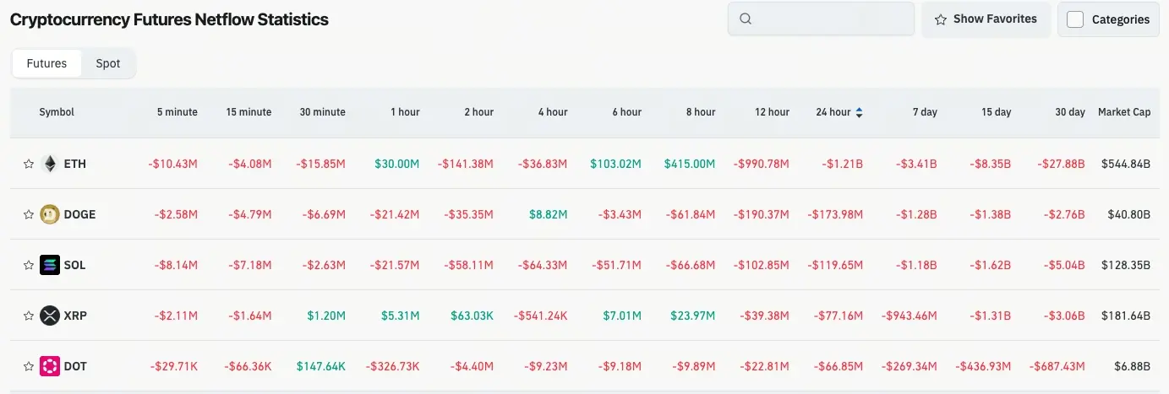Open the XRP symbol link
The height and width of the screenshot is (394, 1169).
[75, 316]
